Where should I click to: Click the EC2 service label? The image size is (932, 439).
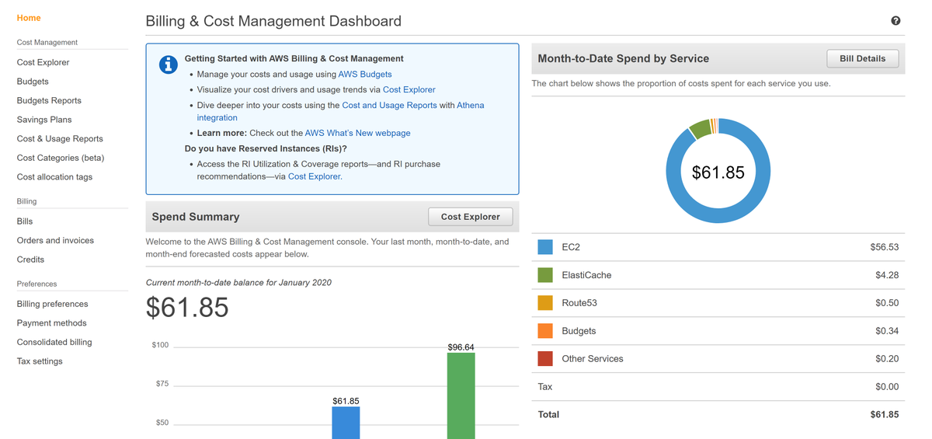click(x=571, y=247)
